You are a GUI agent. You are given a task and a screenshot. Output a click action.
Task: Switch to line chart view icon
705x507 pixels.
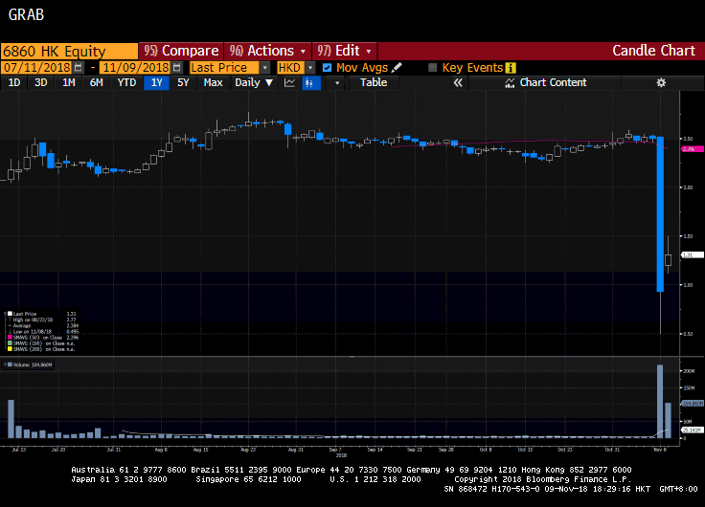(289, 82)
